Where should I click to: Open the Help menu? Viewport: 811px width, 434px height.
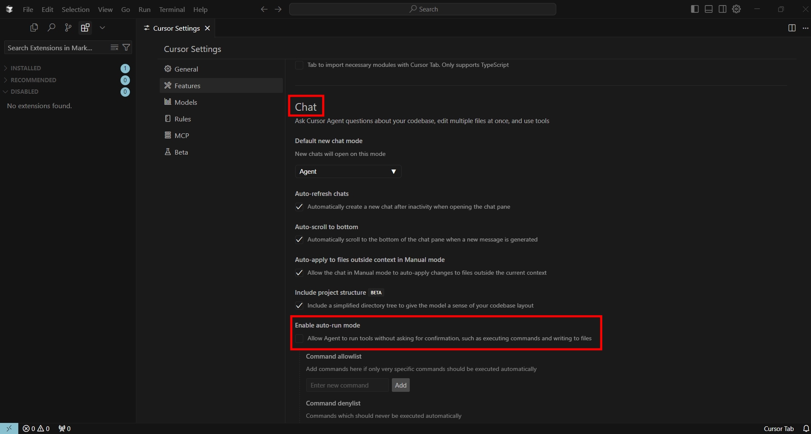tap(200, 9)
